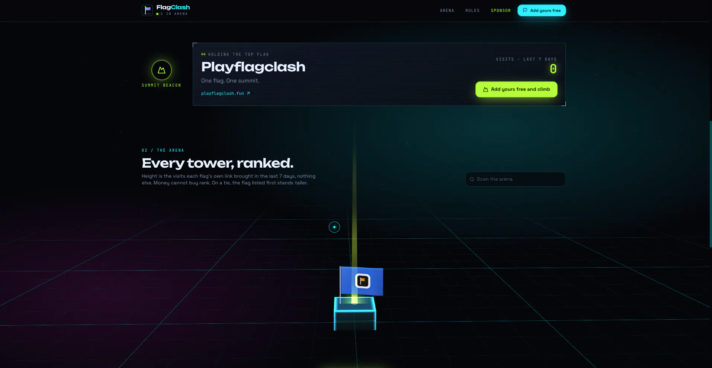
Task: Click the VISITS · LAST 7 DAYS label
Action: pos(526,59)
